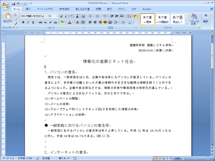
Task: Open bullets list dropdown
Action: (94, 16)
